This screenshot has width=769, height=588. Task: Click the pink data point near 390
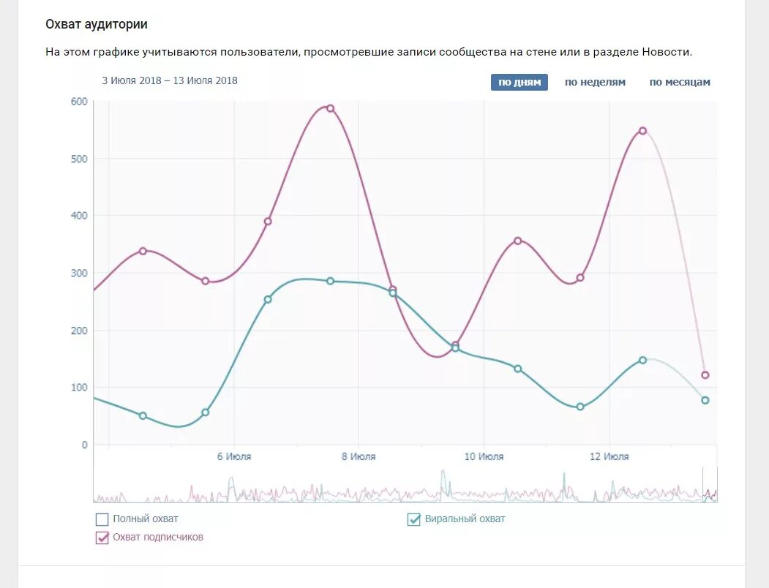(x=268, y=222)
